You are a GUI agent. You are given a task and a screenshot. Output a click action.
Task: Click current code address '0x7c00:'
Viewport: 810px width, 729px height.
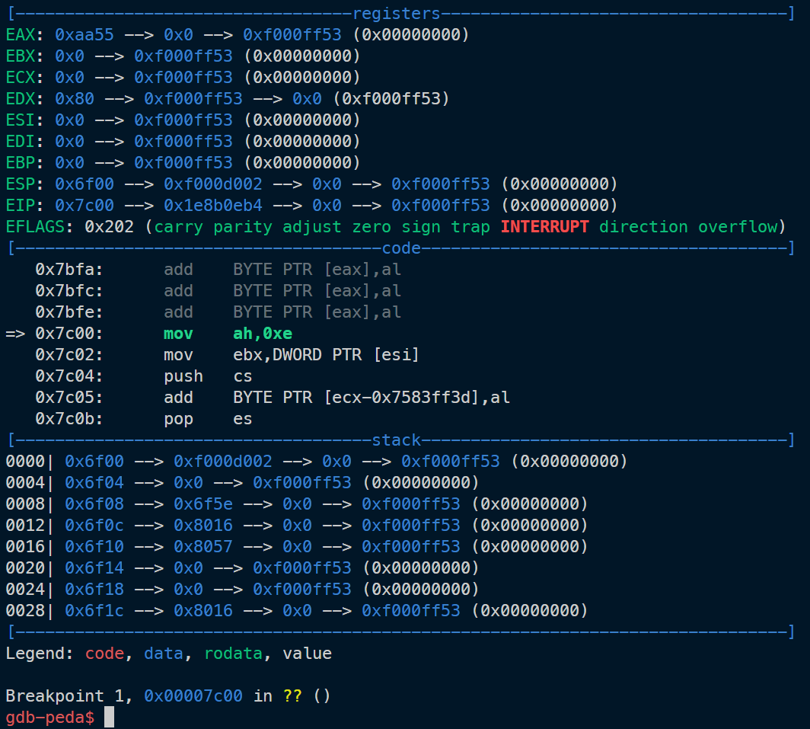pyautogui.click(x=69, y=334)
